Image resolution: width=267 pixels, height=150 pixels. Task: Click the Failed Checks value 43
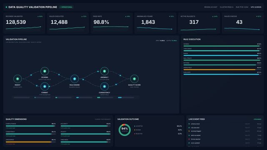(239, 22)
